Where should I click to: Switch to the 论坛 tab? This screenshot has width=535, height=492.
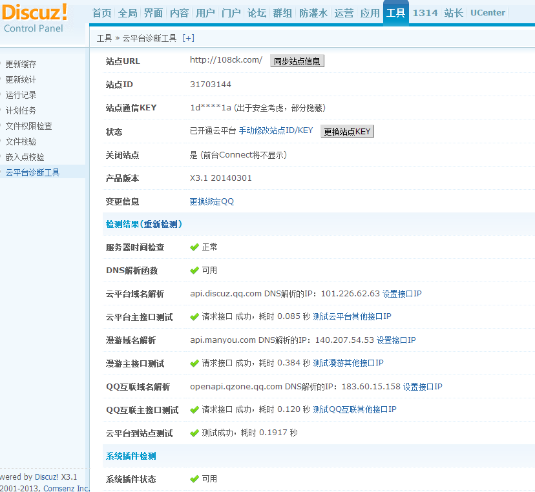pyautogui.click(x=257, y=13)
